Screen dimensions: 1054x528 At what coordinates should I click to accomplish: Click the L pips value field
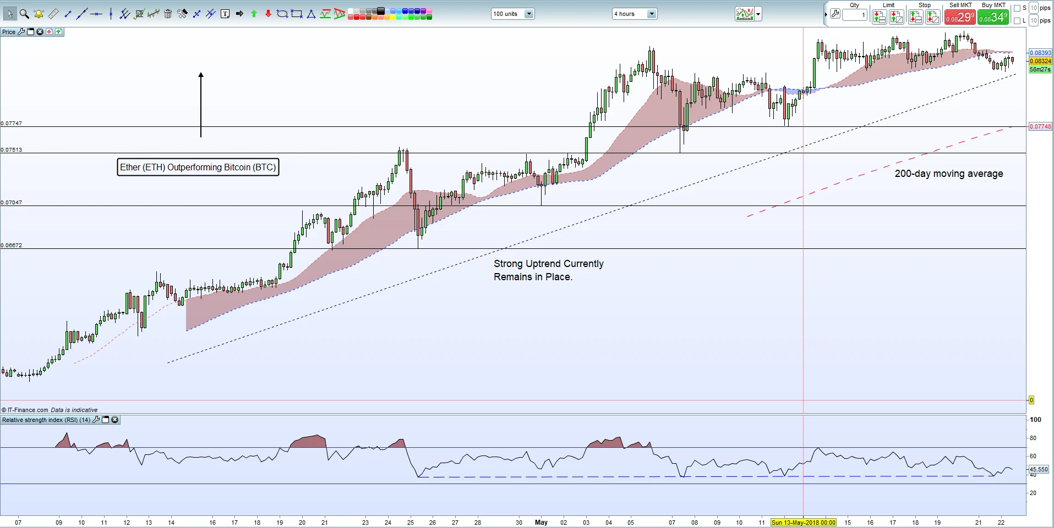(x=1034, y=20)
